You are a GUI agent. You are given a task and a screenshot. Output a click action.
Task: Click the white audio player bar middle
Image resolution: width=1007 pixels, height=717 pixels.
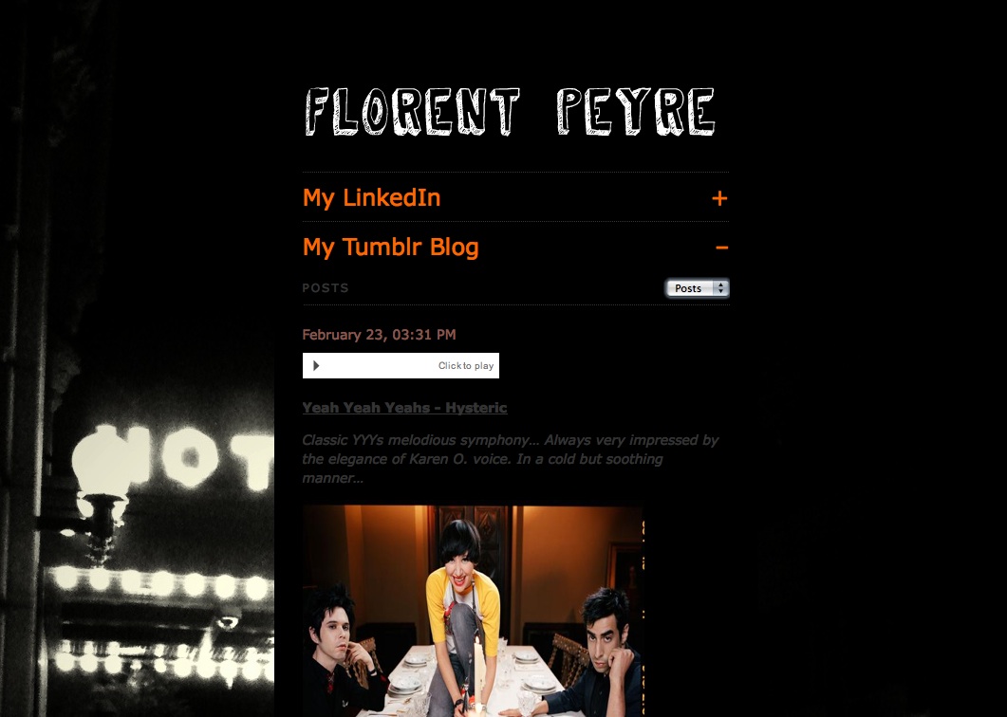(401, 365)
